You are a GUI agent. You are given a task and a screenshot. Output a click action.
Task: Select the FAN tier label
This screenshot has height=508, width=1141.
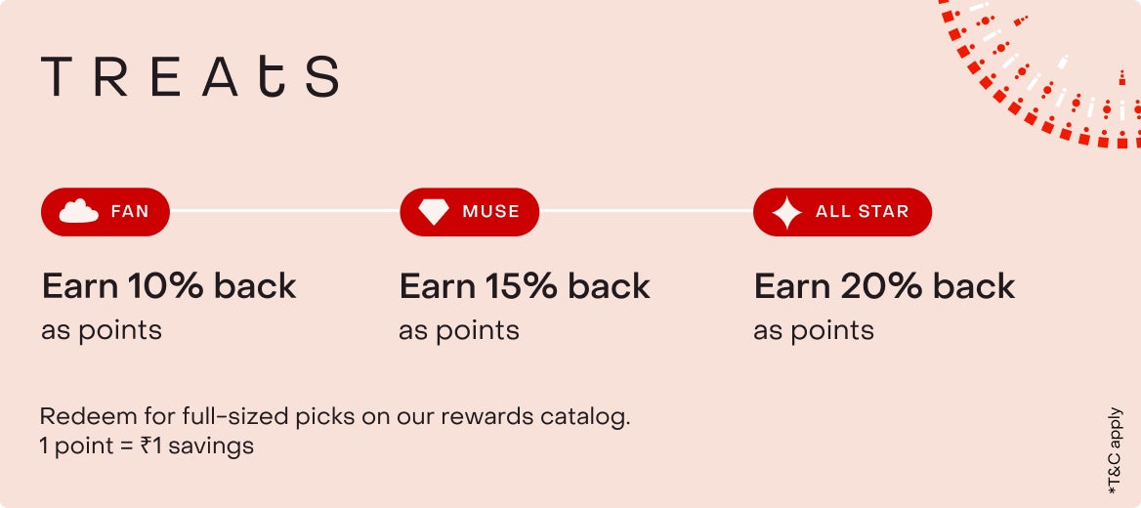tap(130, 211)
